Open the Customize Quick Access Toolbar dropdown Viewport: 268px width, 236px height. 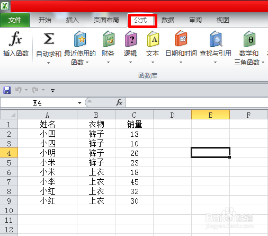[x=52, y=91]
